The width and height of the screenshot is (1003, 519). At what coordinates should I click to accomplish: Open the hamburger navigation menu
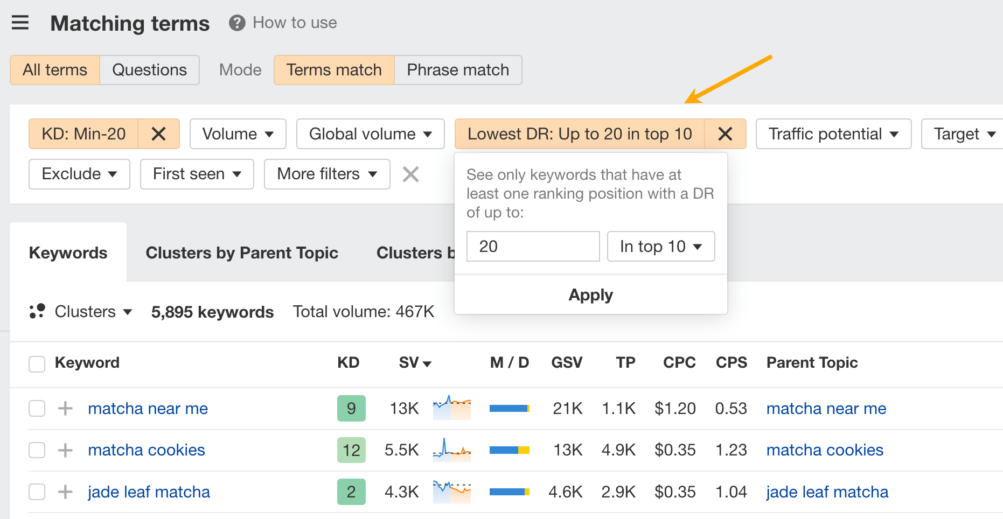coord(20,23)
